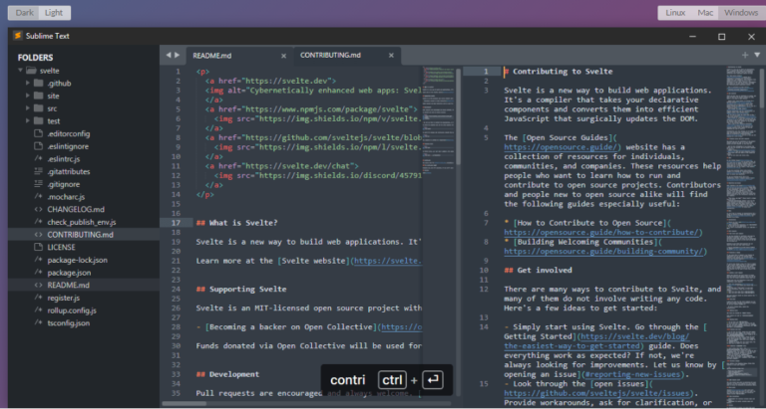Switch to the README.md tab
The height and width of the screenshot is (409, 766).
coord(211,55)
